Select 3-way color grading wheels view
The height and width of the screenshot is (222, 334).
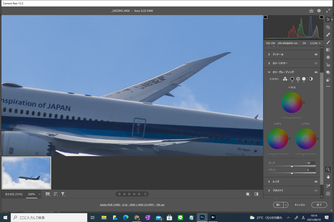point(285,79)
